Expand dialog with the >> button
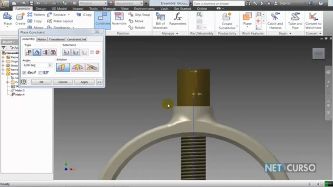Screen dimensions: 333x187 pos(99,82)
